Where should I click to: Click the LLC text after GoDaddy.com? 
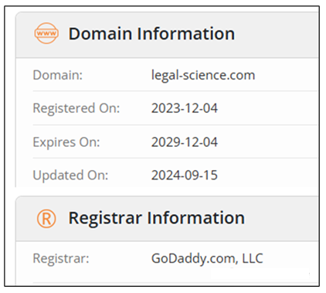tap(253, 258)
